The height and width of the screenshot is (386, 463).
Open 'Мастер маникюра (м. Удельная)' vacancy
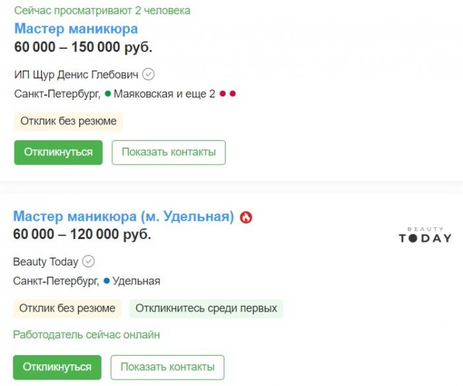[x=124, y=217]
